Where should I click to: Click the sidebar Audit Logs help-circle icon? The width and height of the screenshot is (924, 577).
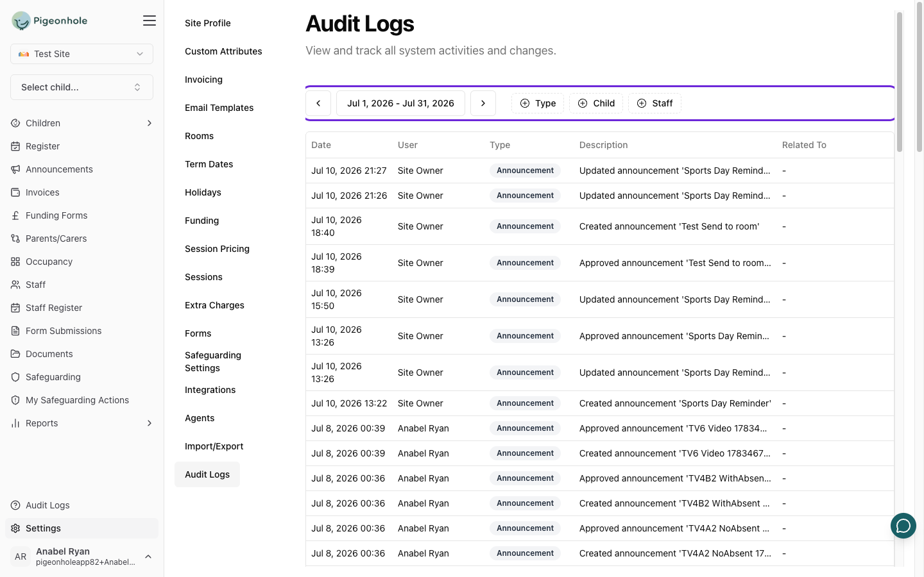point(15,505)
